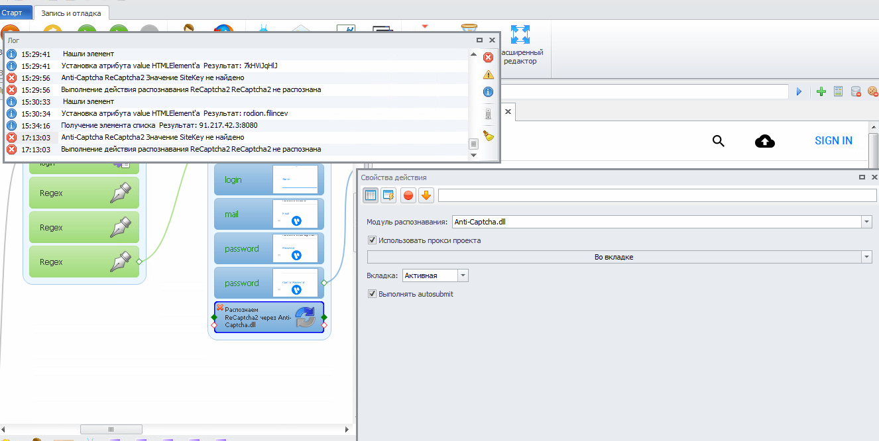Click the green plus icon near address bar
This screenshot has height=441, width=879.
click(821, 92)
